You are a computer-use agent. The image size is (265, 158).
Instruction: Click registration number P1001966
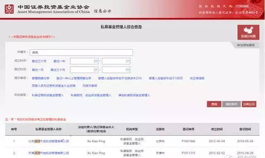pos(188,141)
